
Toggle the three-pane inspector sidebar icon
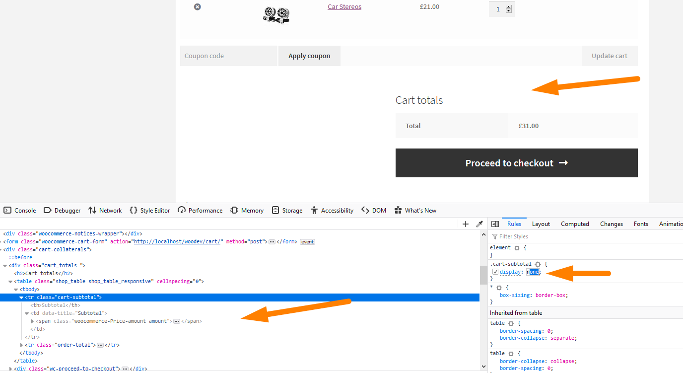pos(495,224)
